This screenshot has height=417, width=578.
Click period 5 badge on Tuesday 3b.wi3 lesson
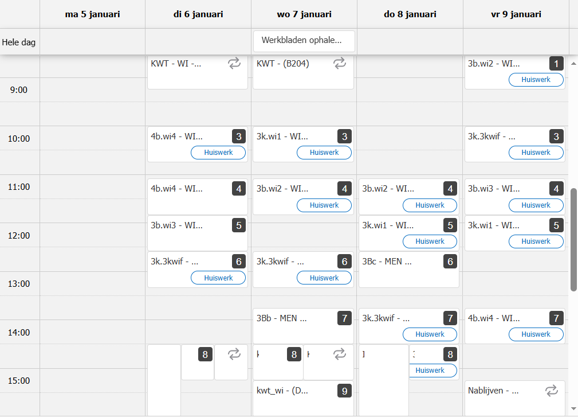coord(239,225)
